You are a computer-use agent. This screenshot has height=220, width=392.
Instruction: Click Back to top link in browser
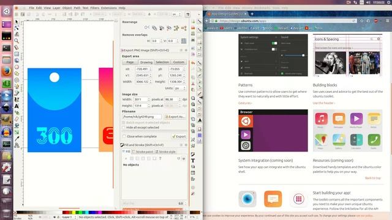[373, 178]
